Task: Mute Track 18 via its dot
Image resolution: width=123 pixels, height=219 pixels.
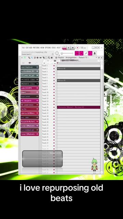Action: (x=54, y=116)
